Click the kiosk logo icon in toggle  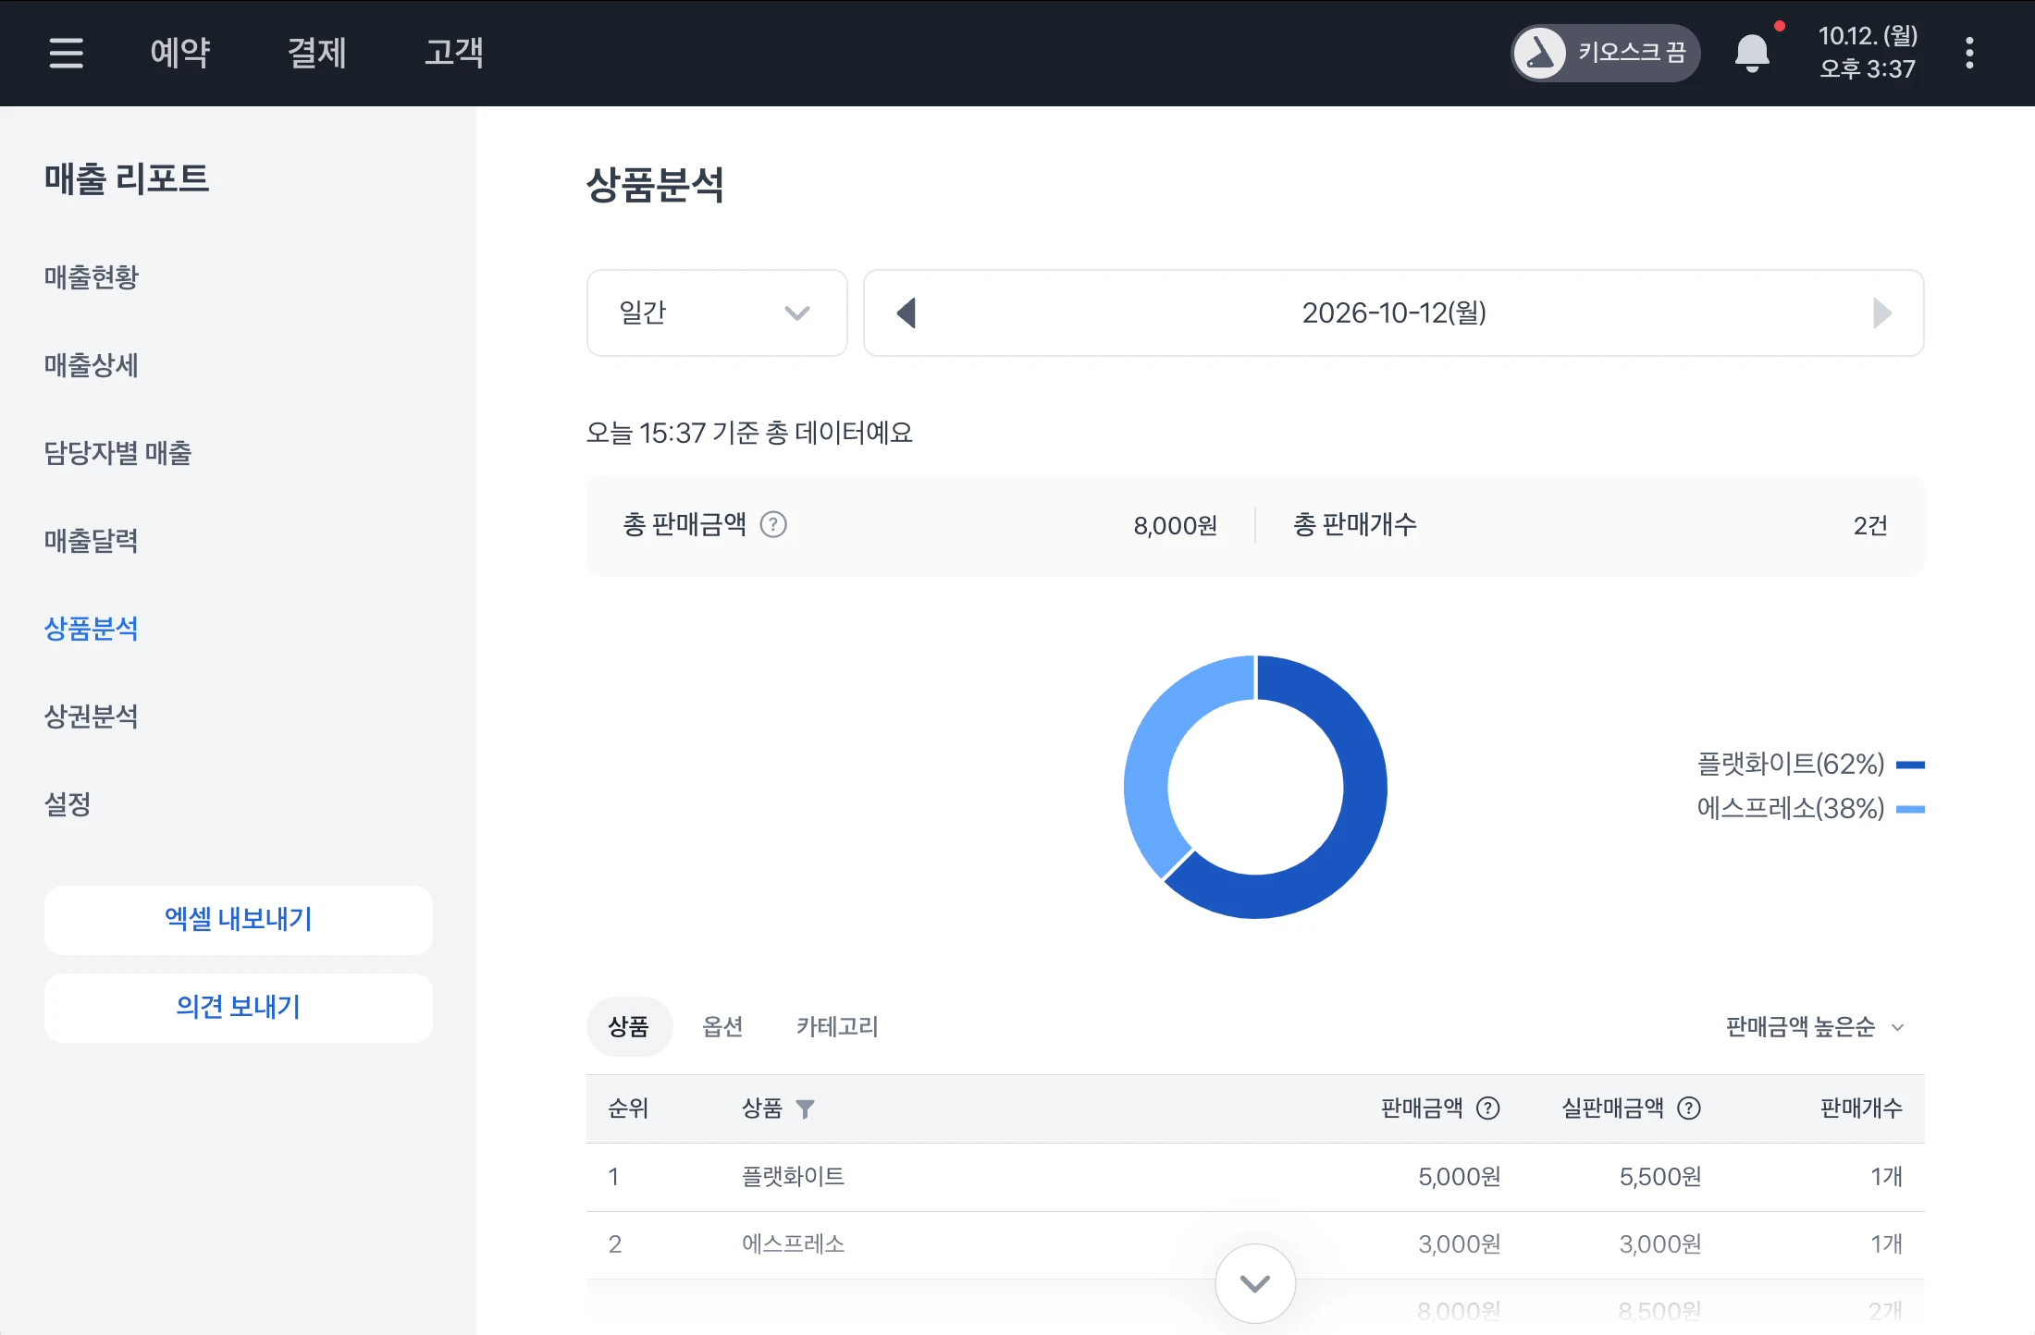pos(1540,53)
